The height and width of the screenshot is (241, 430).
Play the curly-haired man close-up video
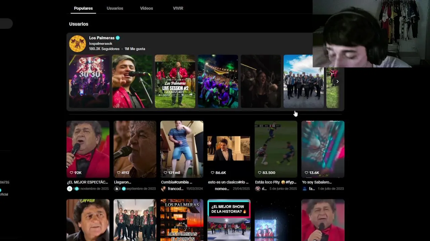[88, 220]
